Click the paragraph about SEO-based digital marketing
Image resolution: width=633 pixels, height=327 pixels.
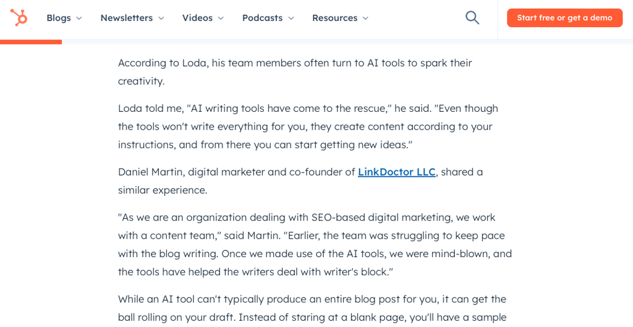pos(315,245)
